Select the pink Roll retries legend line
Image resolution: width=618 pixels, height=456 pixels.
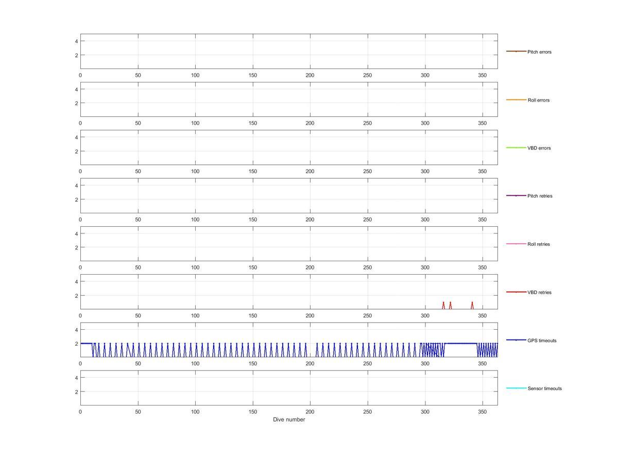[x=516, y=244]
